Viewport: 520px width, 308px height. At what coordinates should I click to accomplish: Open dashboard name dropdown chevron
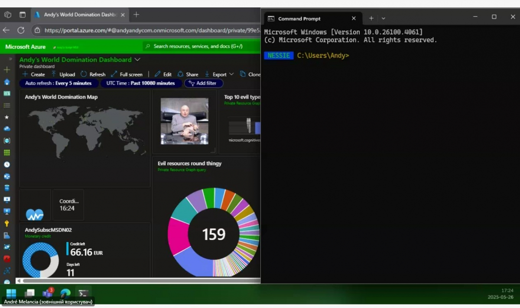pos(137,59)
